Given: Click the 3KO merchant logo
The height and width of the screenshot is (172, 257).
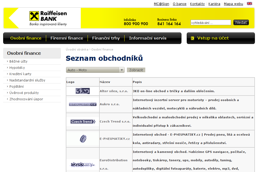Looking at the screenshot, I should 83,91.
